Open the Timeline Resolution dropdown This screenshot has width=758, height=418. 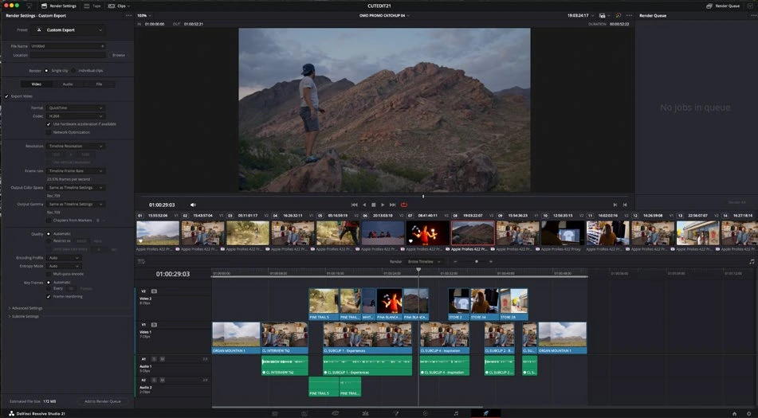pyautogui.click(x=76, y=146)
